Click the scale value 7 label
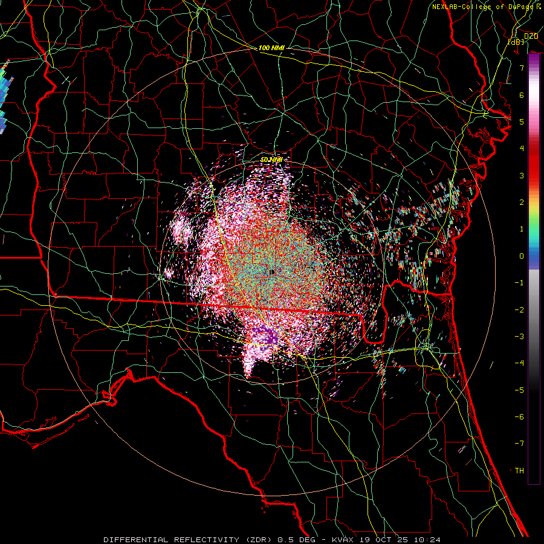The height and width of the screenshot is (544, 544). [x=522, y=68]
